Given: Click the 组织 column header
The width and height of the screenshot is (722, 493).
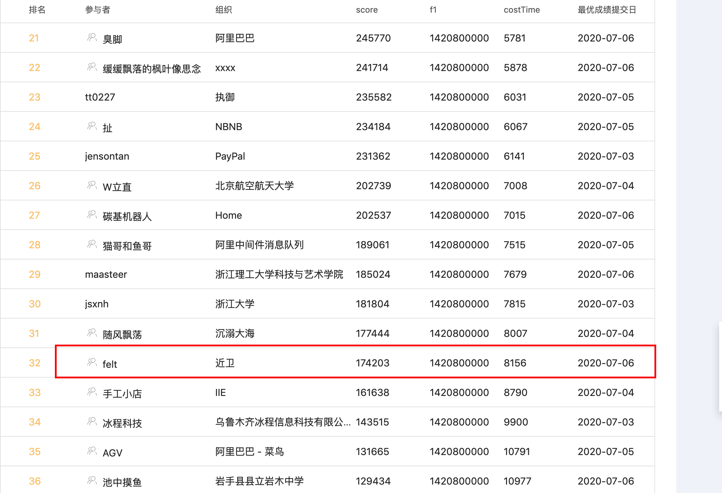Looking at the screenshot, I should point(224,10).
